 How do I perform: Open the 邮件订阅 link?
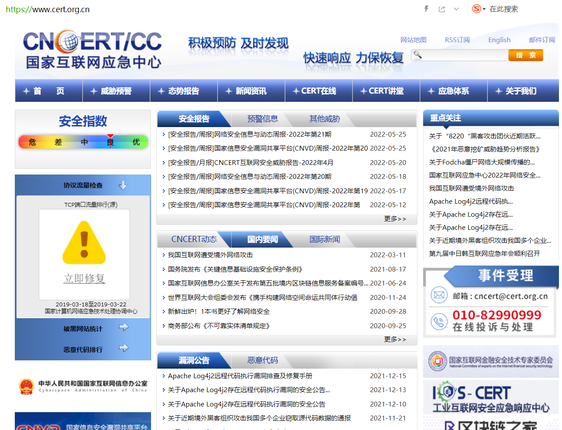(542, 40)
